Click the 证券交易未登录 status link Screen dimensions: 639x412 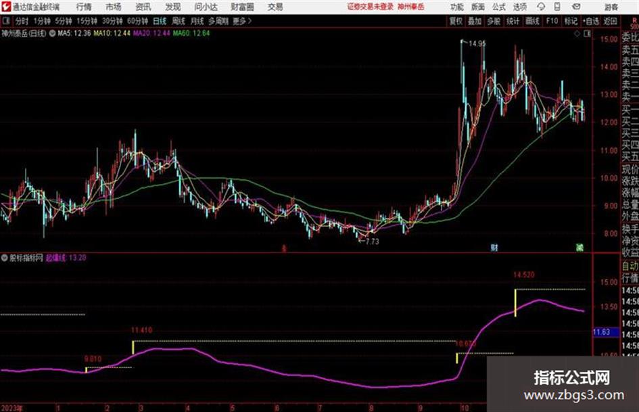point(371,7)
